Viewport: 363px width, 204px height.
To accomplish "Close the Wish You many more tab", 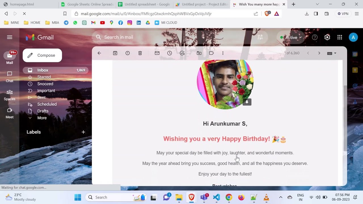I will tap(284, 4).
